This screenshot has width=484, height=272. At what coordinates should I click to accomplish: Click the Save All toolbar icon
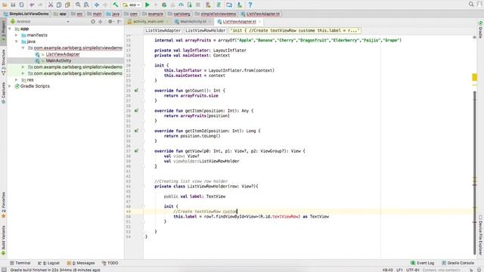point(13,5)
